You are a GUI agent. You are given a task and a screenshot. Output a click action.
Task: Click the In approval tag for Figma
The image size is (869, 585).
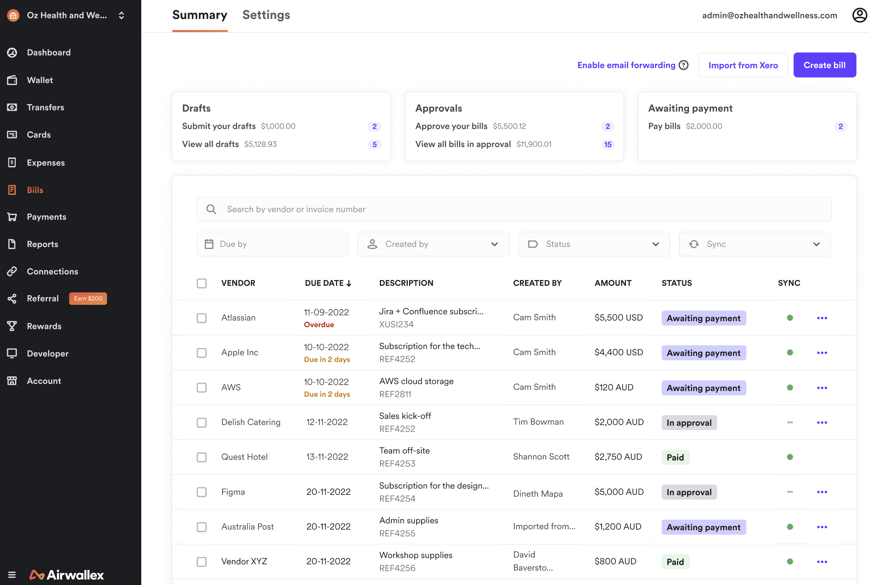click(x=689, y=492)
